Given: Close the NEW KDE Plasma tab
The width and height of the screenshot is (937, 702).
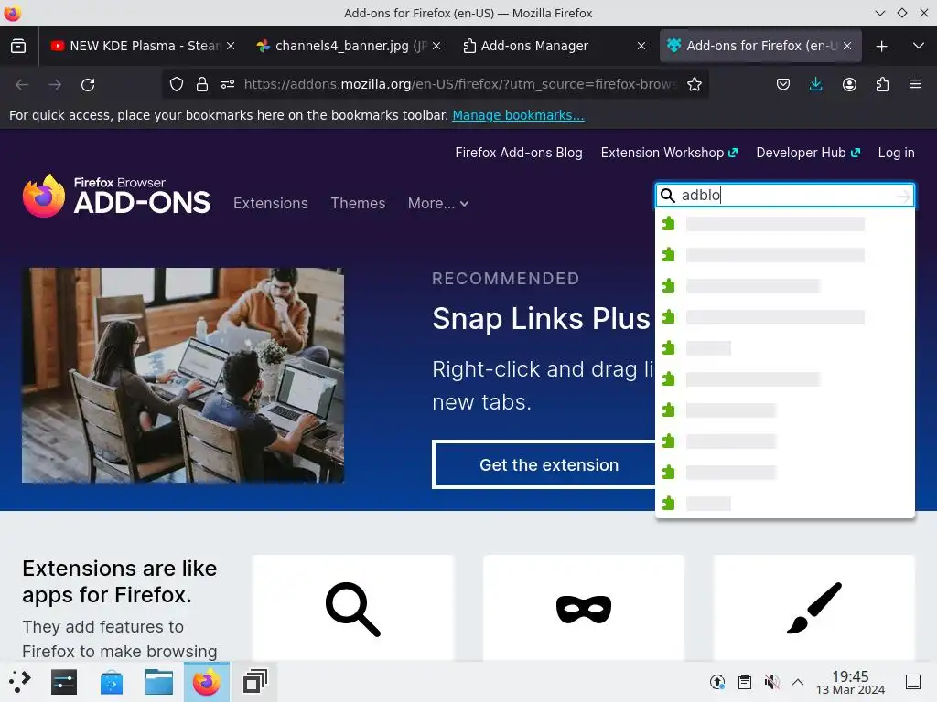Looking at the screenshot, I should (x=231, y=46).
